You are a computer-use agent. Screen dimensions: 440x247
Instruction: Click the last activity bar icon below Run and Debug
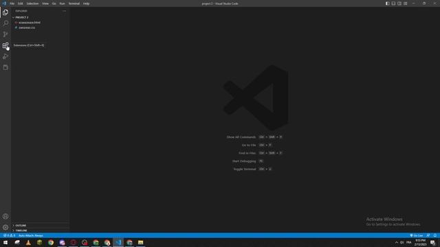coord(5,67)
